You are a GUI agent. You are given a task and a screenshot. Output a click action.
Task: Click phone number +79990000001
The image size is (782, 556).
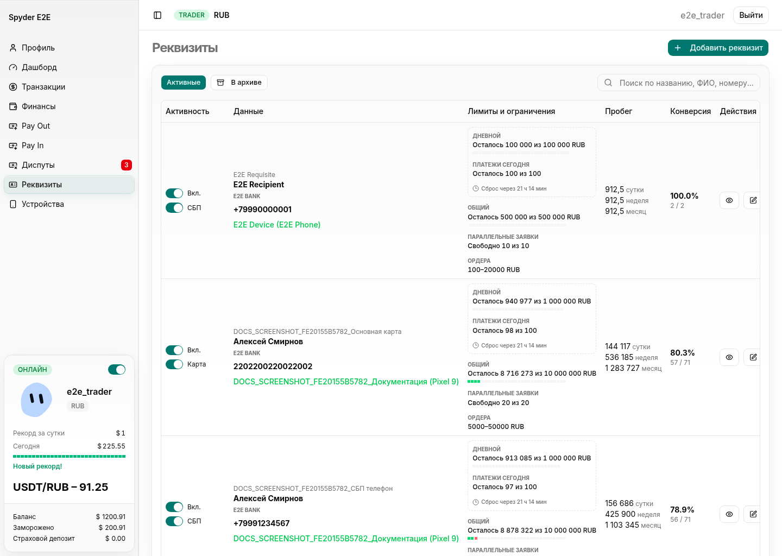pos(262,210)
